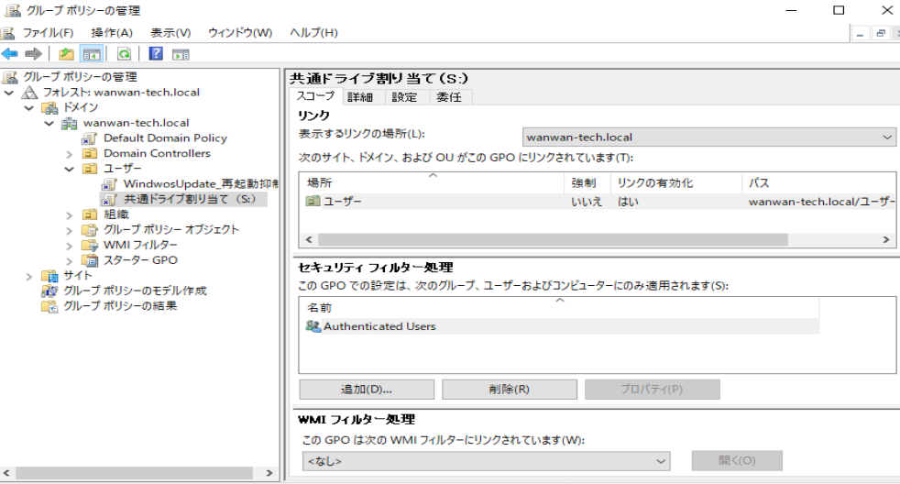The height and width of the screenshot is (484, 900).
Task: Open the Help question mark icon
Action: pyautogui.click(x=156, y=54)
